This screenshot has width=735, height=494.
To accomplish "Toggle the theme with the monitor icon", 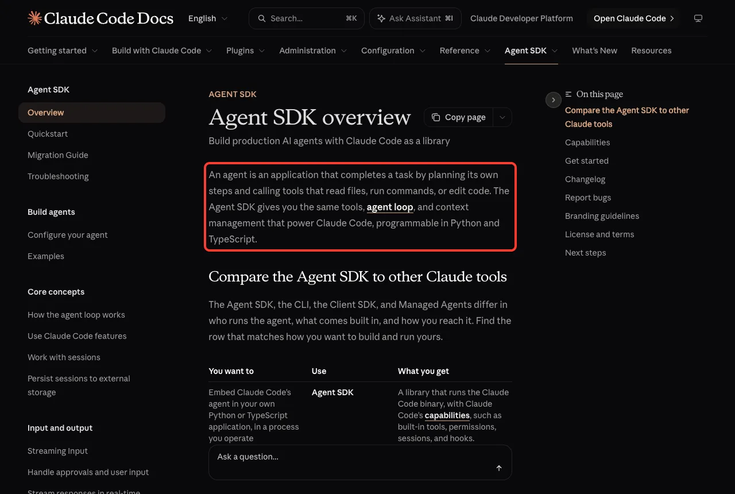I will (x=698, y=18).
